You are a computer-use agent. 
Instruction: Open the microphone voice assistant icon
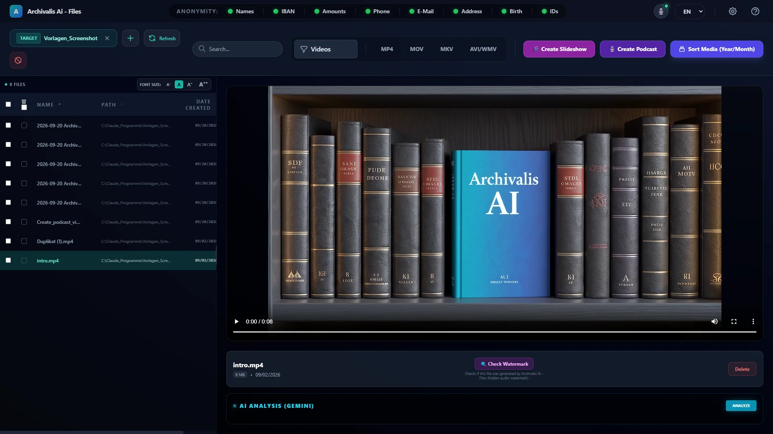point(661,11)
